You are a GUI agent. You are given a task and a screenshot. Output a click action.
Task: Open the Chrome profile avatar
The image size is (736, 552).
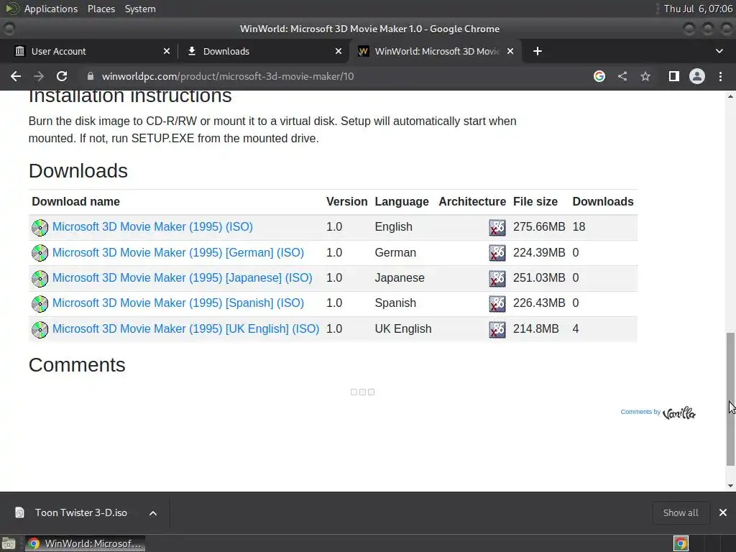(697, 76)
